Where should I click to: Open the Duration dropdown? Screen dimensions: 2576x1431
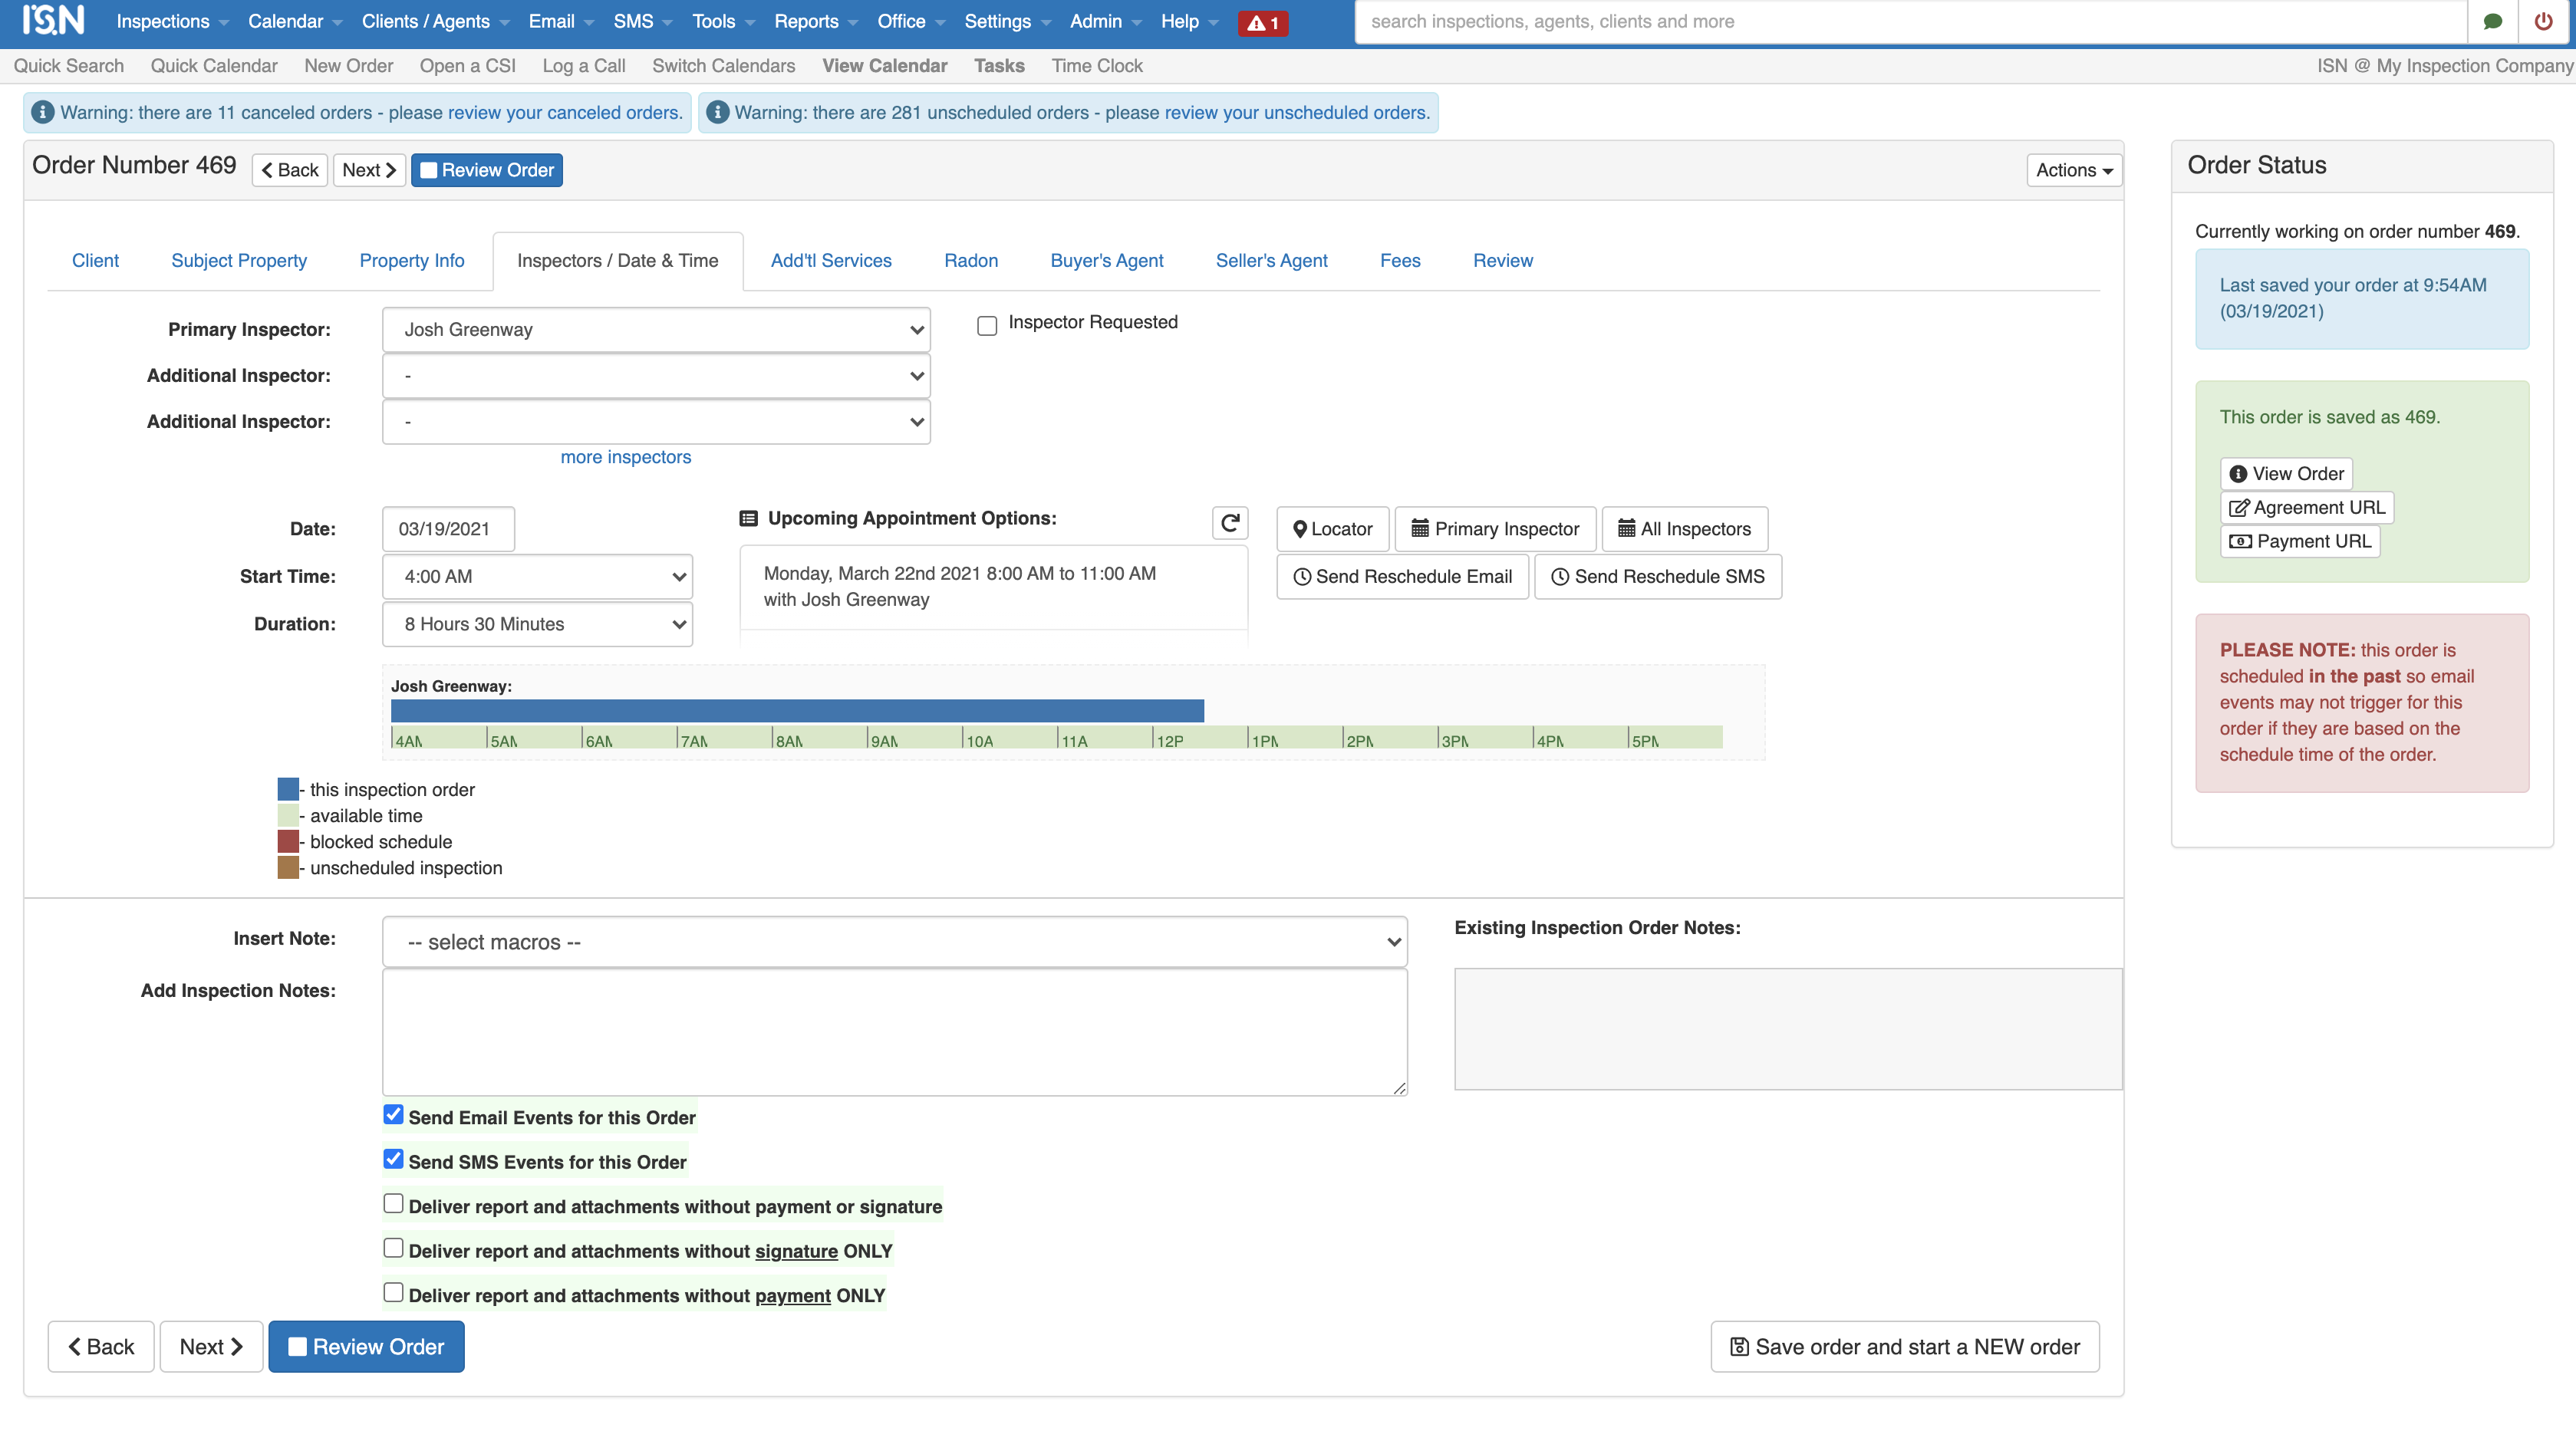pyautogui.click(x=537, y=623)
